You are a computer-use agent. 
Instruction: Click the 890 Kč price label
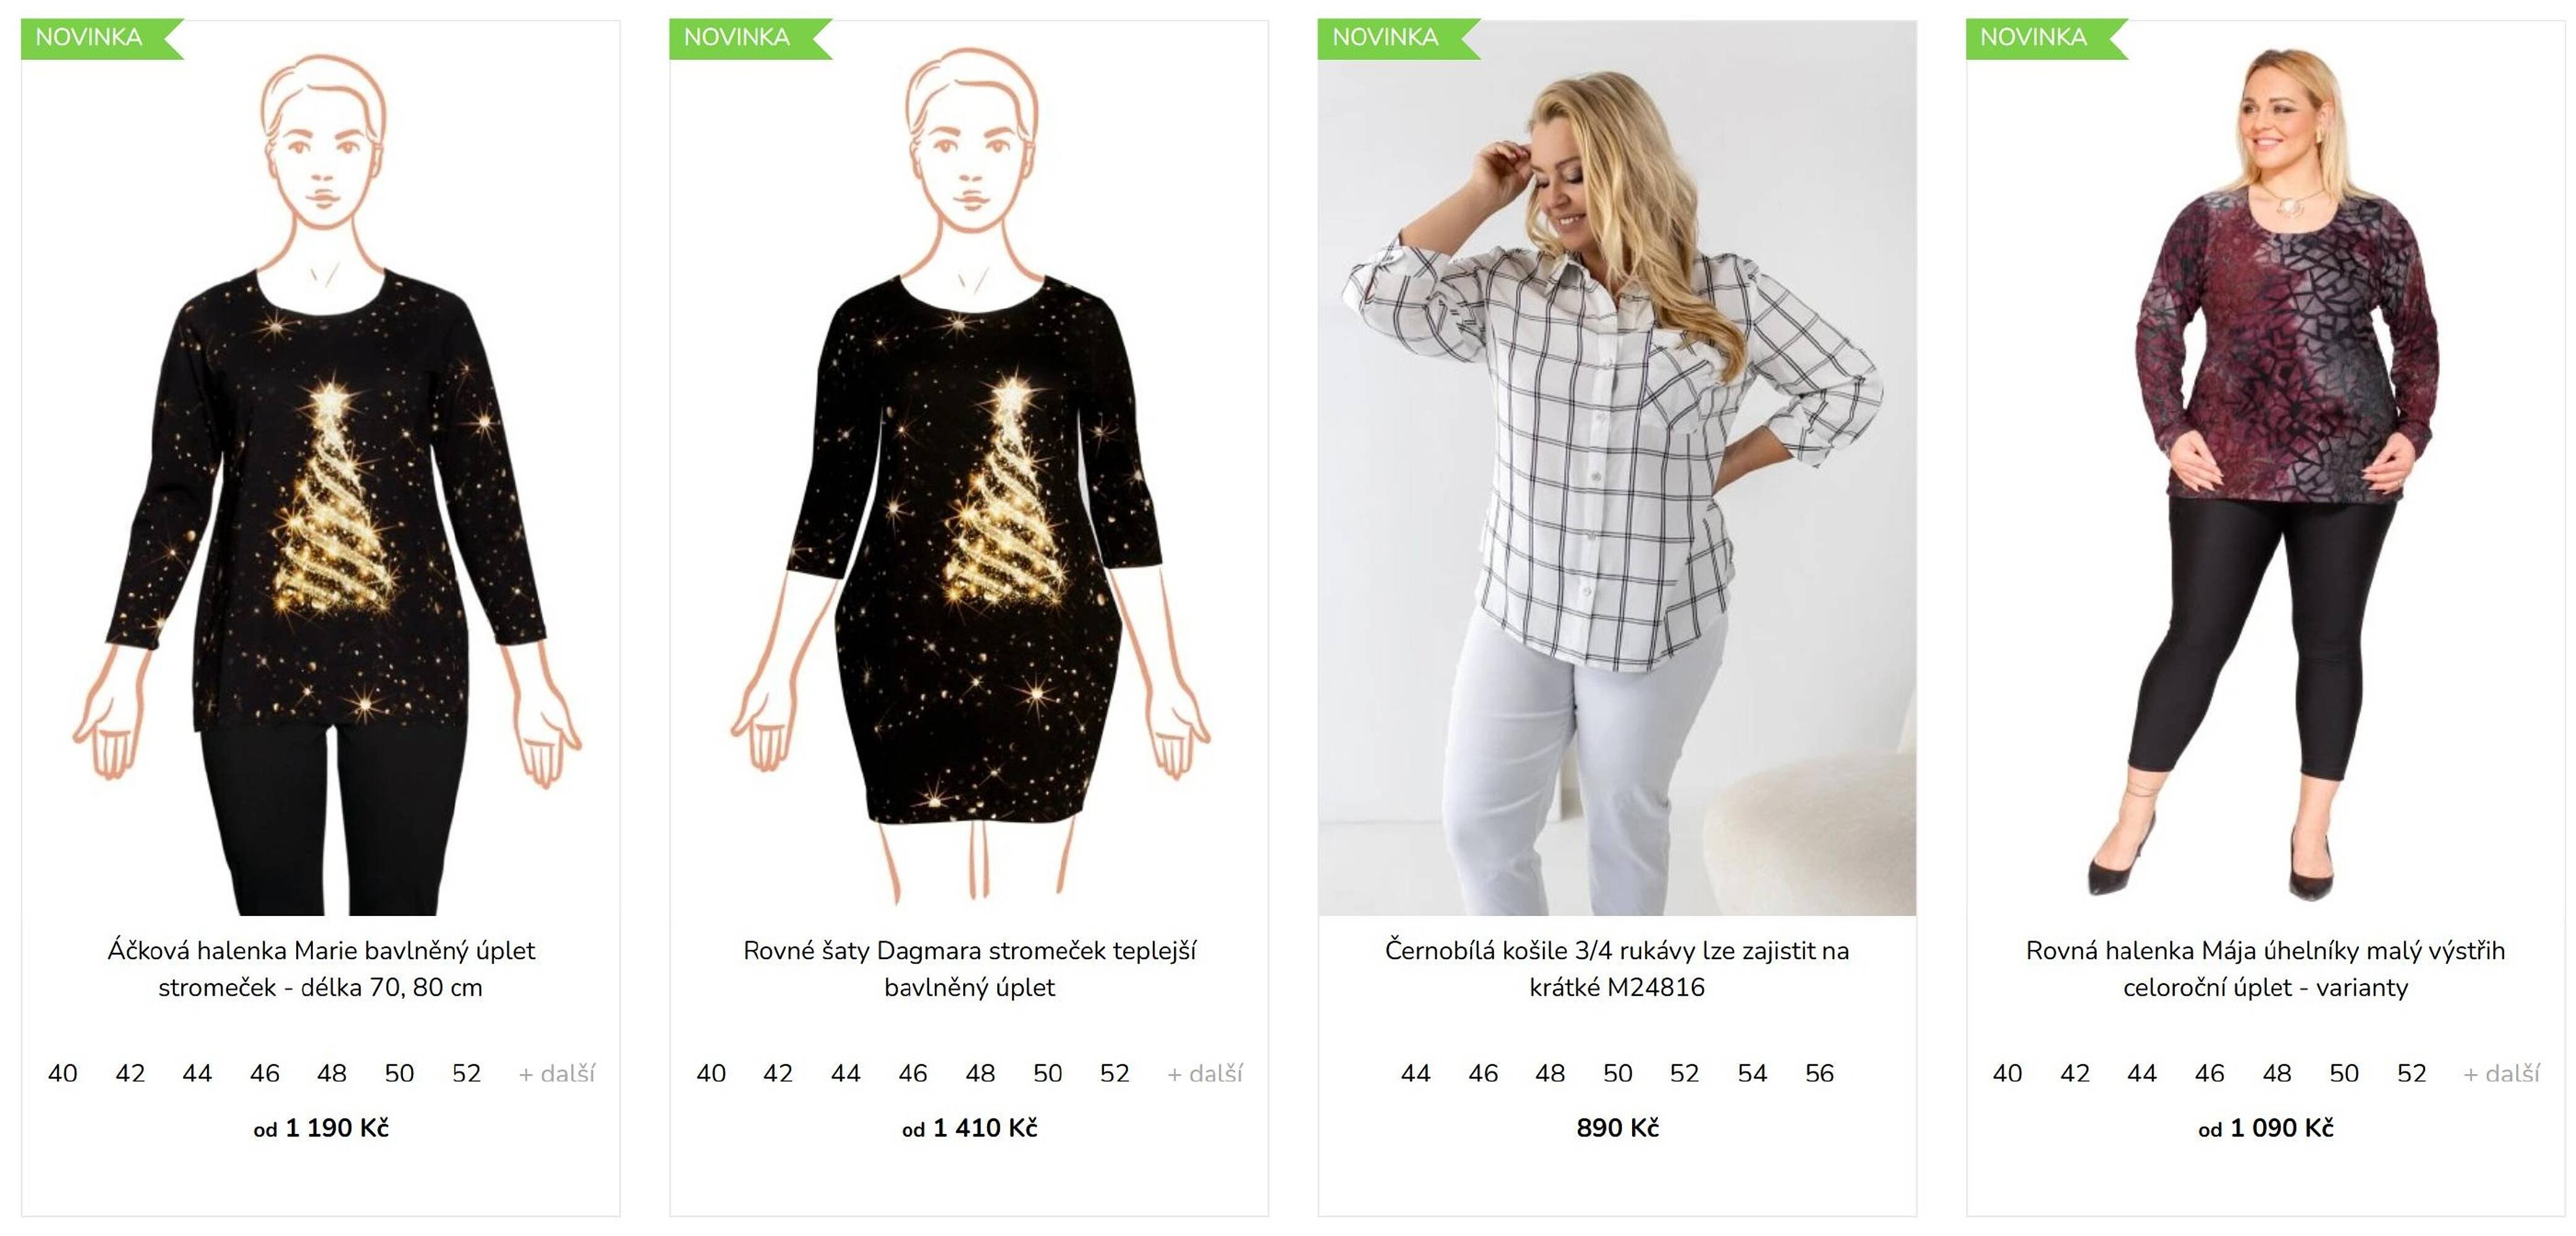(1617, 1128)
